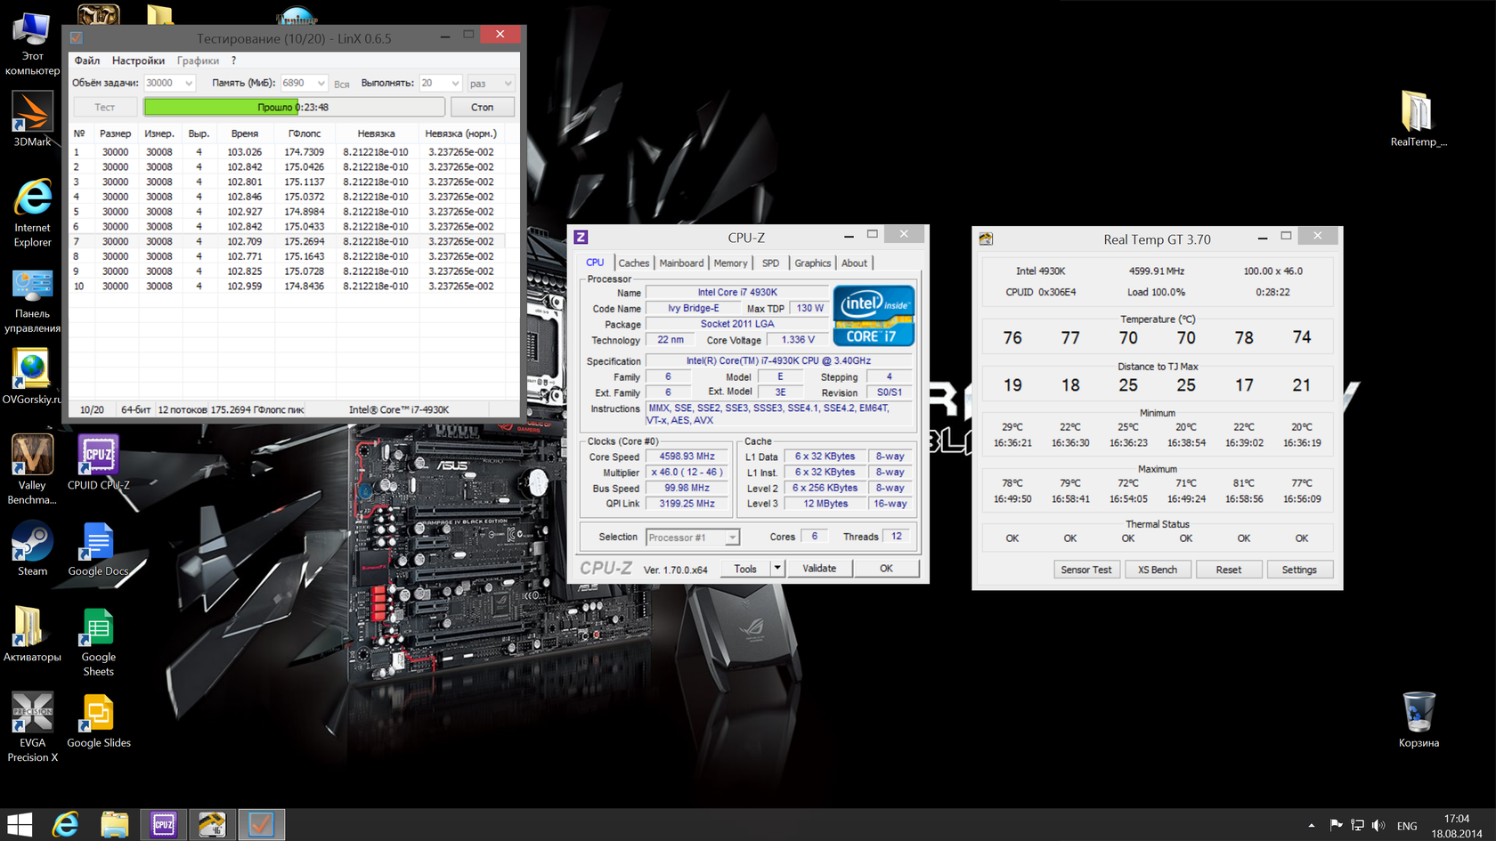Click the Вся memory link in LinX
This screenshot has width=1496, height=841.
342,84
